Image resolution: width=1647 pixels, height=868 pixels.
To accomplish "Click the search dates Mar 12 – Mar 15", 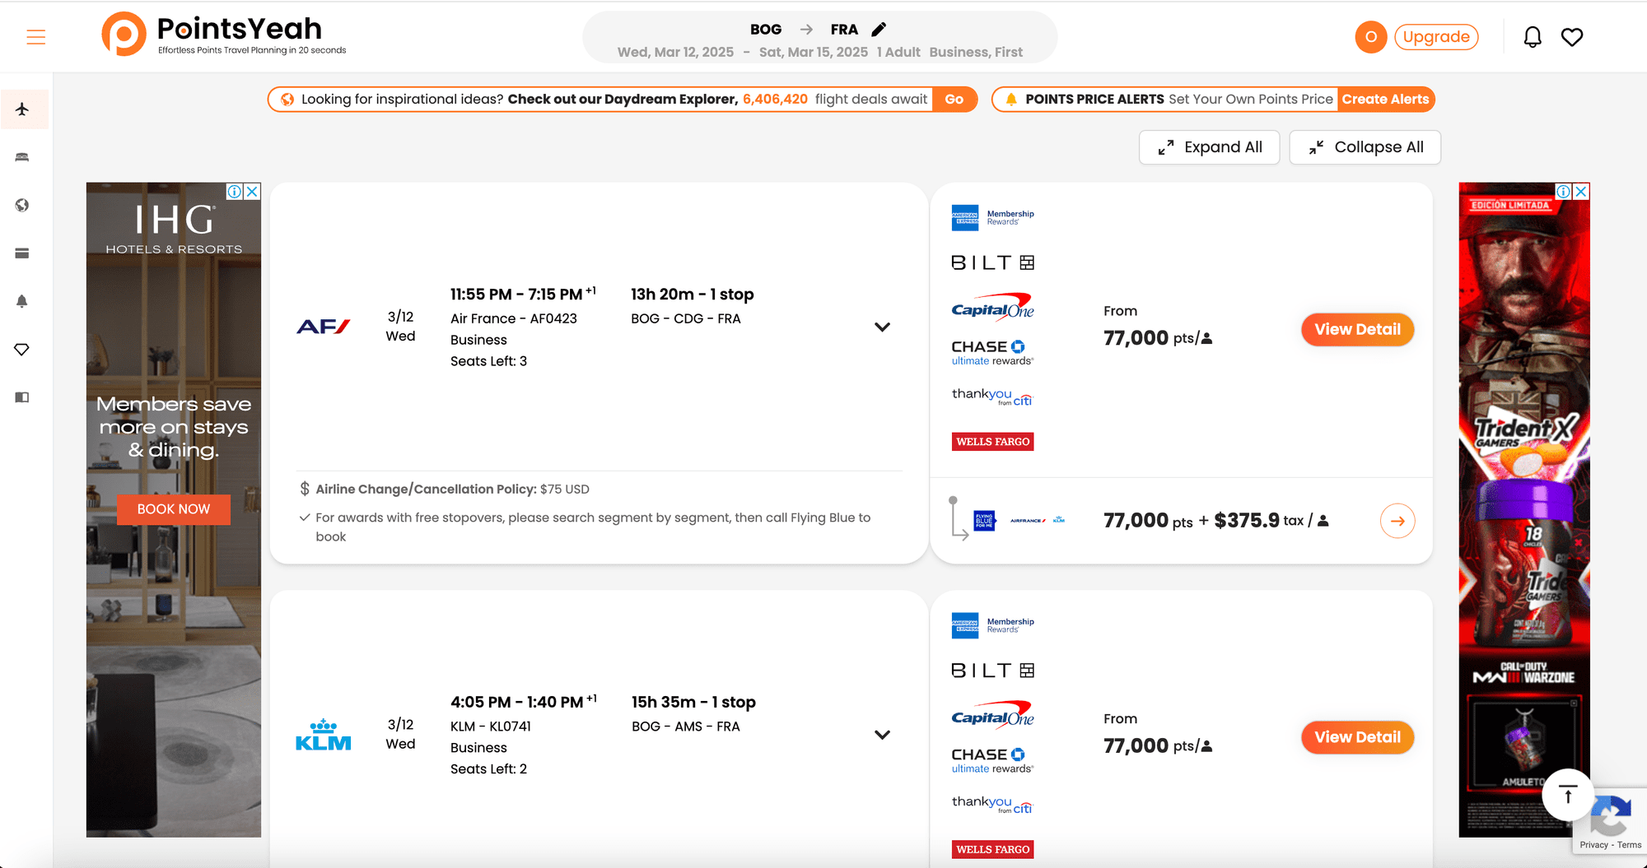I will (x=743, y=52).
